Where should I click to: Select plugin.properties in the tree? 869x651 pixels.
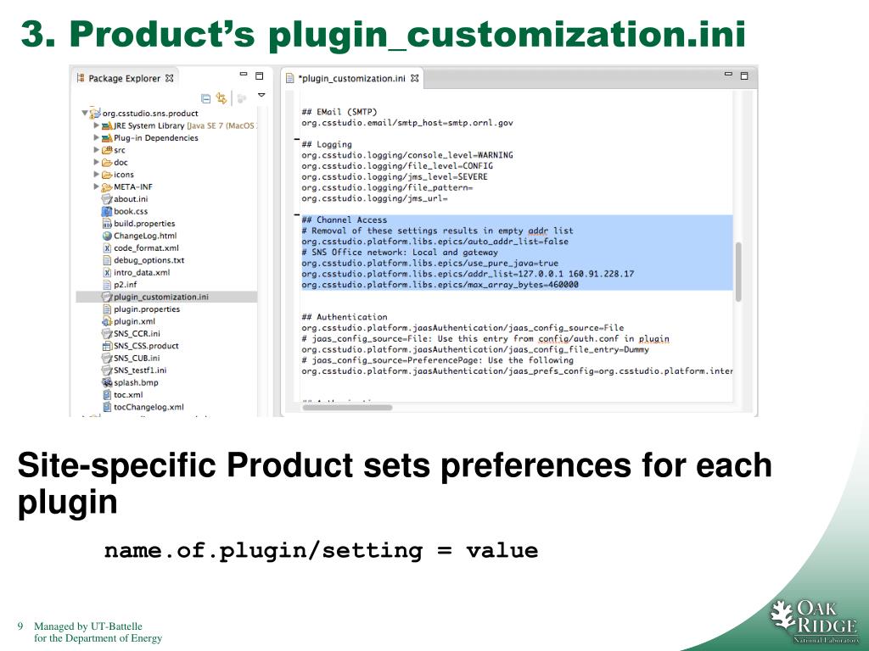click(x=147, y=309)
